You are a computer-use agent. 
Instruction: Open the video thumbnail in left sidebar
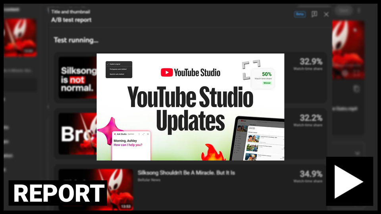[x=20, y=38]
